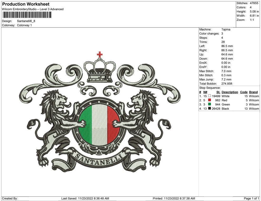The width and height of the screenshot is (261, 201).
Task: Click the barcode under the worksheet title
Action: [x=27, y=15]
